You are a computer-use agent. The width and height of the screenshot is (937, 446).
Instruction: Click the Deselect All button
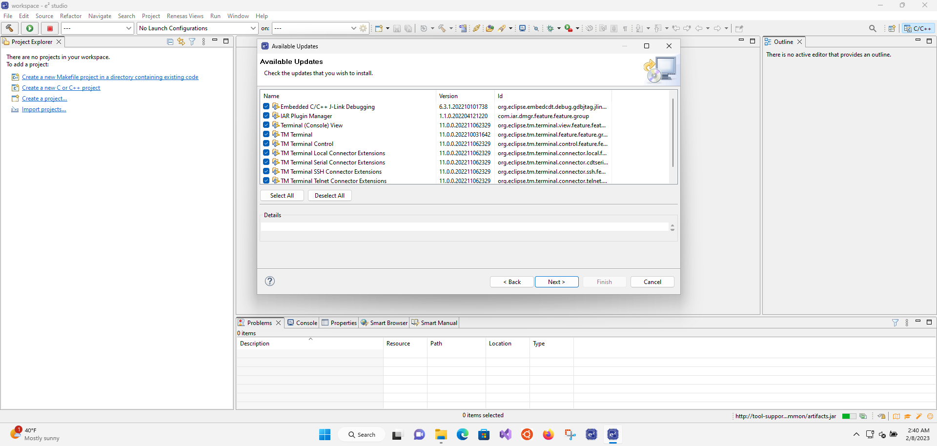click(x=329, y=195)
